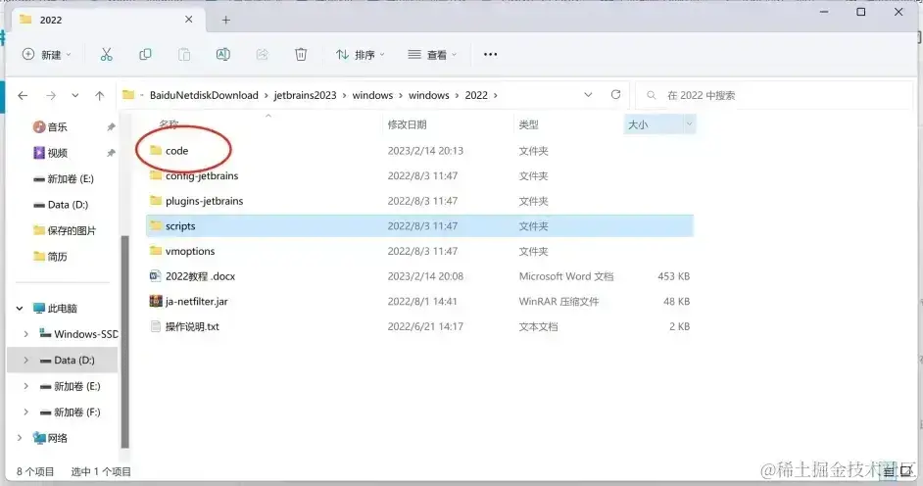This screenshot has width=923, height=486.
Task: Open 音乐 in quick access
Action: click(x=57, y=127)
